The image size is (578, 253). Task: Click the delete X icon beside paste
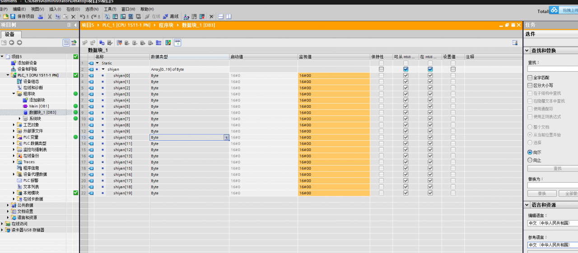[73, 16]
